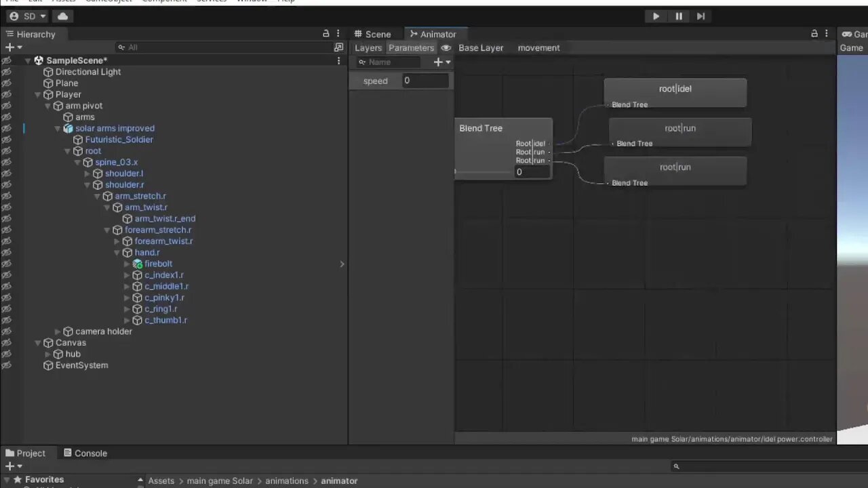Collapse the solar arms improved node
Screen dimensions: 868x488
58,129
